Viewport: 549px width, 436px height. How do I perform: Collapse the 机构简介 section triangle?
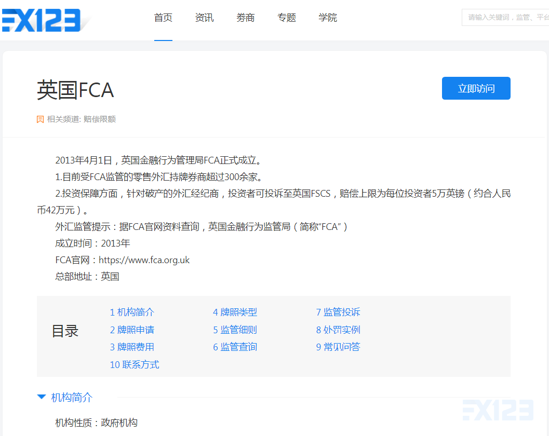[x=42, y=397]
